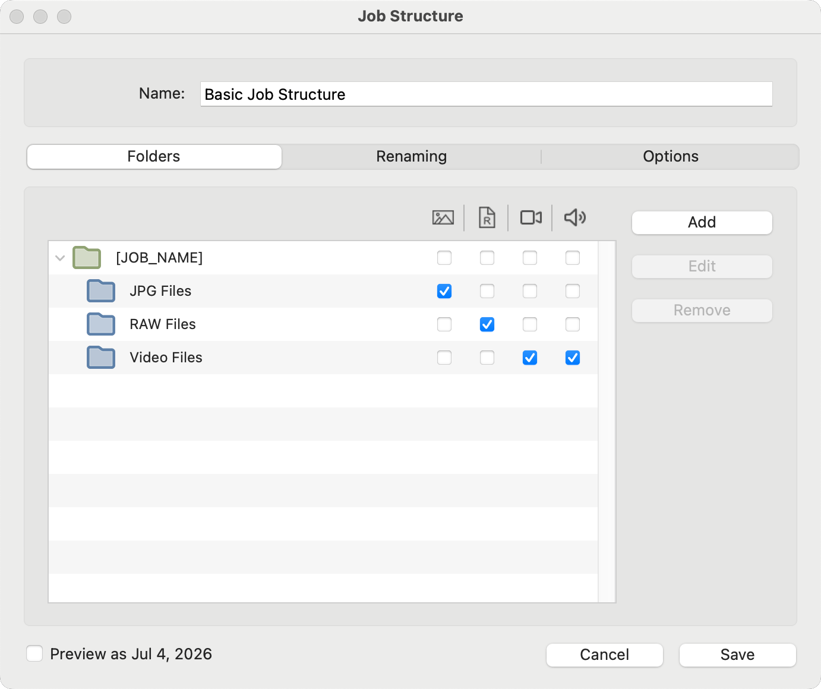Click the RAW file type column icon

coord(487,217)
